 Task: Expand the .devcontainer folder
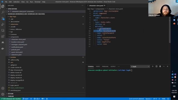pyautogui.click(x=15, y=22)
